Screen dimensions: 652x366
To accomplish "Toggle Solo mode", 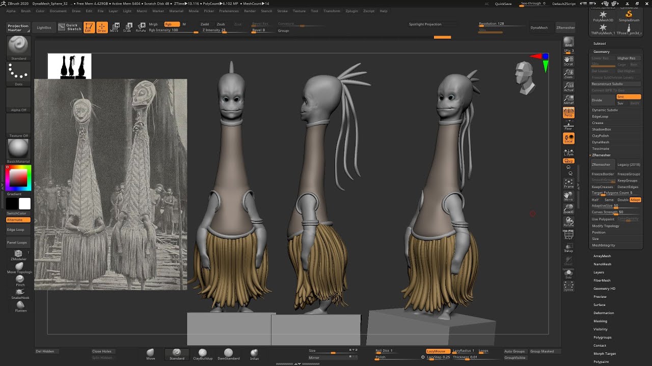I will pos(568,273).
